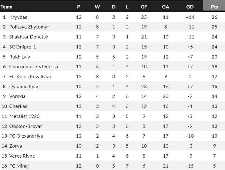Open Polissya Zhytomyr team page

coord(29,27)
